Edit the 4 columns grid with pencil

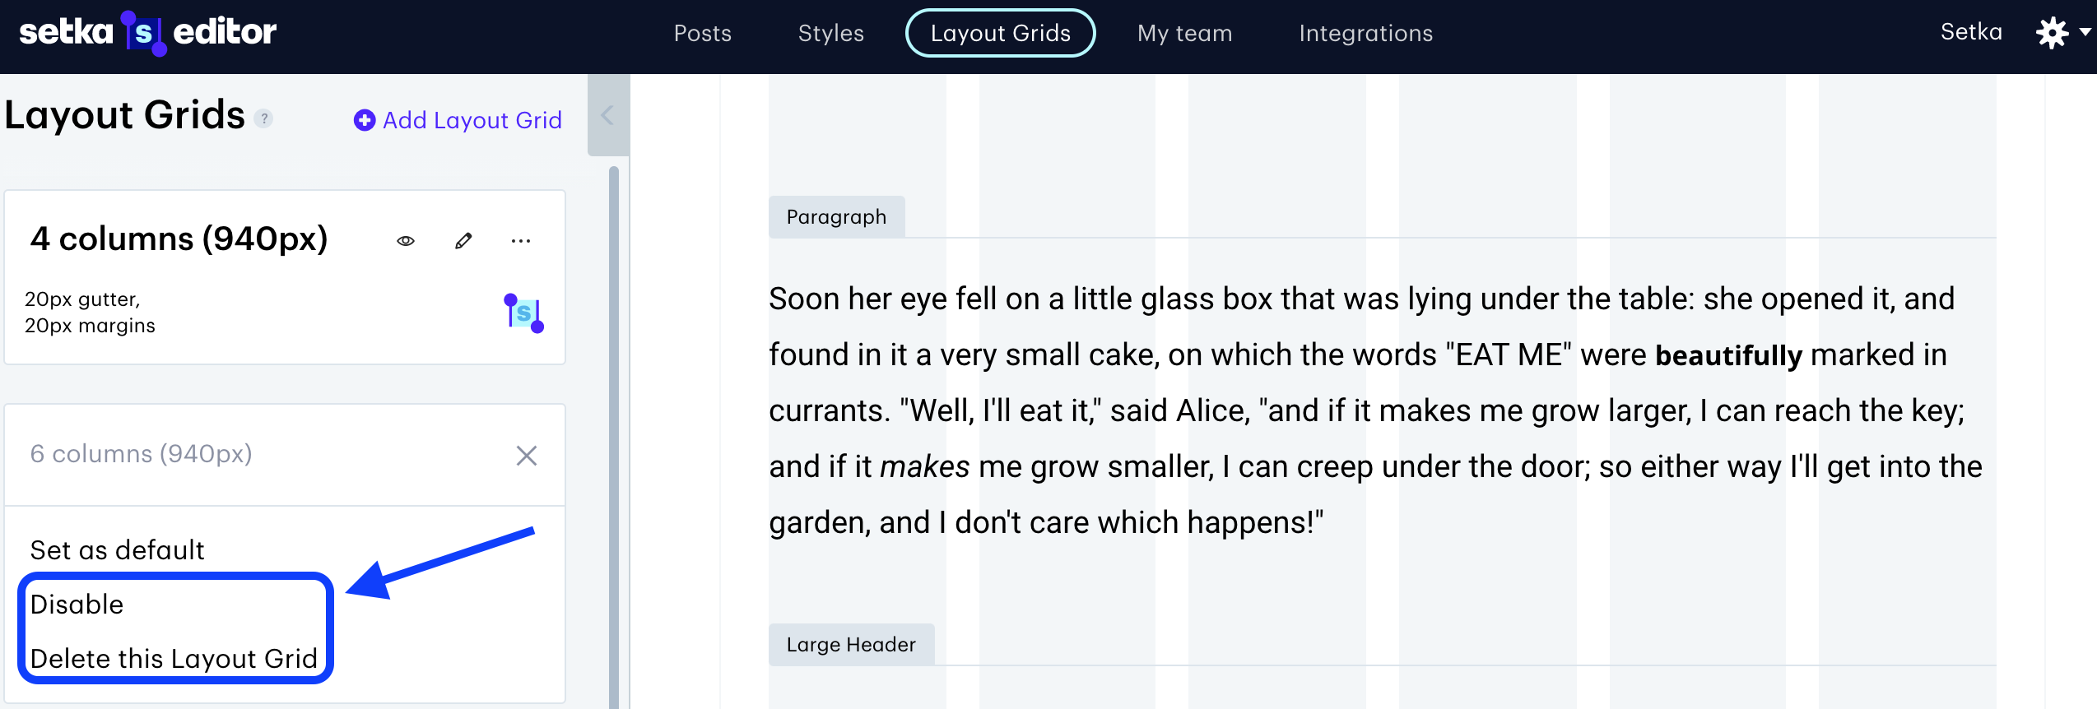click(x=463, y=241)
